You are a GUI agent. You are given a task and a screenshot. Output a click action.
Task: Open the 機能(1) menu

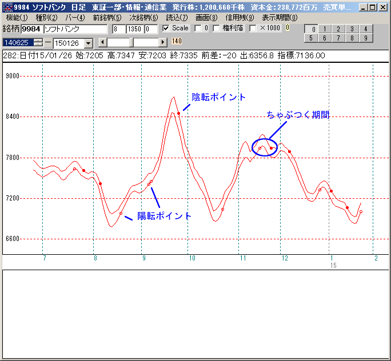tap(17, 18)
